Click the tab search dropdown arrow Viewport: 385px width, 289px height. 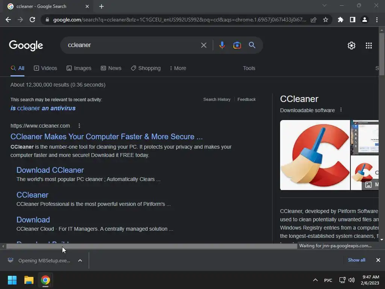tap(324, 5)
